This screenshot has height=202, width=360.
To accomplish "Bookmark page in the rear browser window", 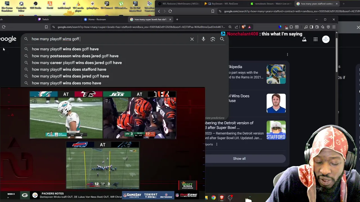I will (213, 11).
